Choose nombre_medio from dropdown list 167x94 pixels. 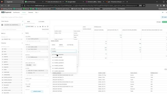pos(64,57)
